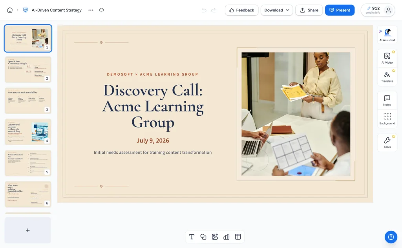402x248 pixels.
Task: Select slide 3 thumbnail
Action: pos(28,101)
